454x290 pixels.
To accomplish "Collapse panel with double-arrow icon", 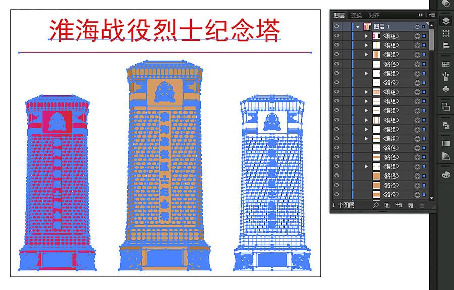I will coord(421,15).
